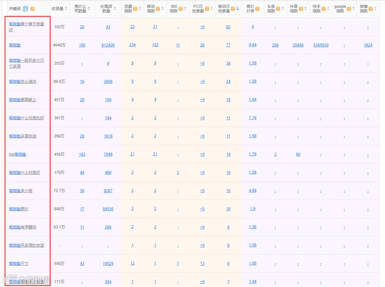
Task: Click 抖音指数 value 20456
Action: 298,45
